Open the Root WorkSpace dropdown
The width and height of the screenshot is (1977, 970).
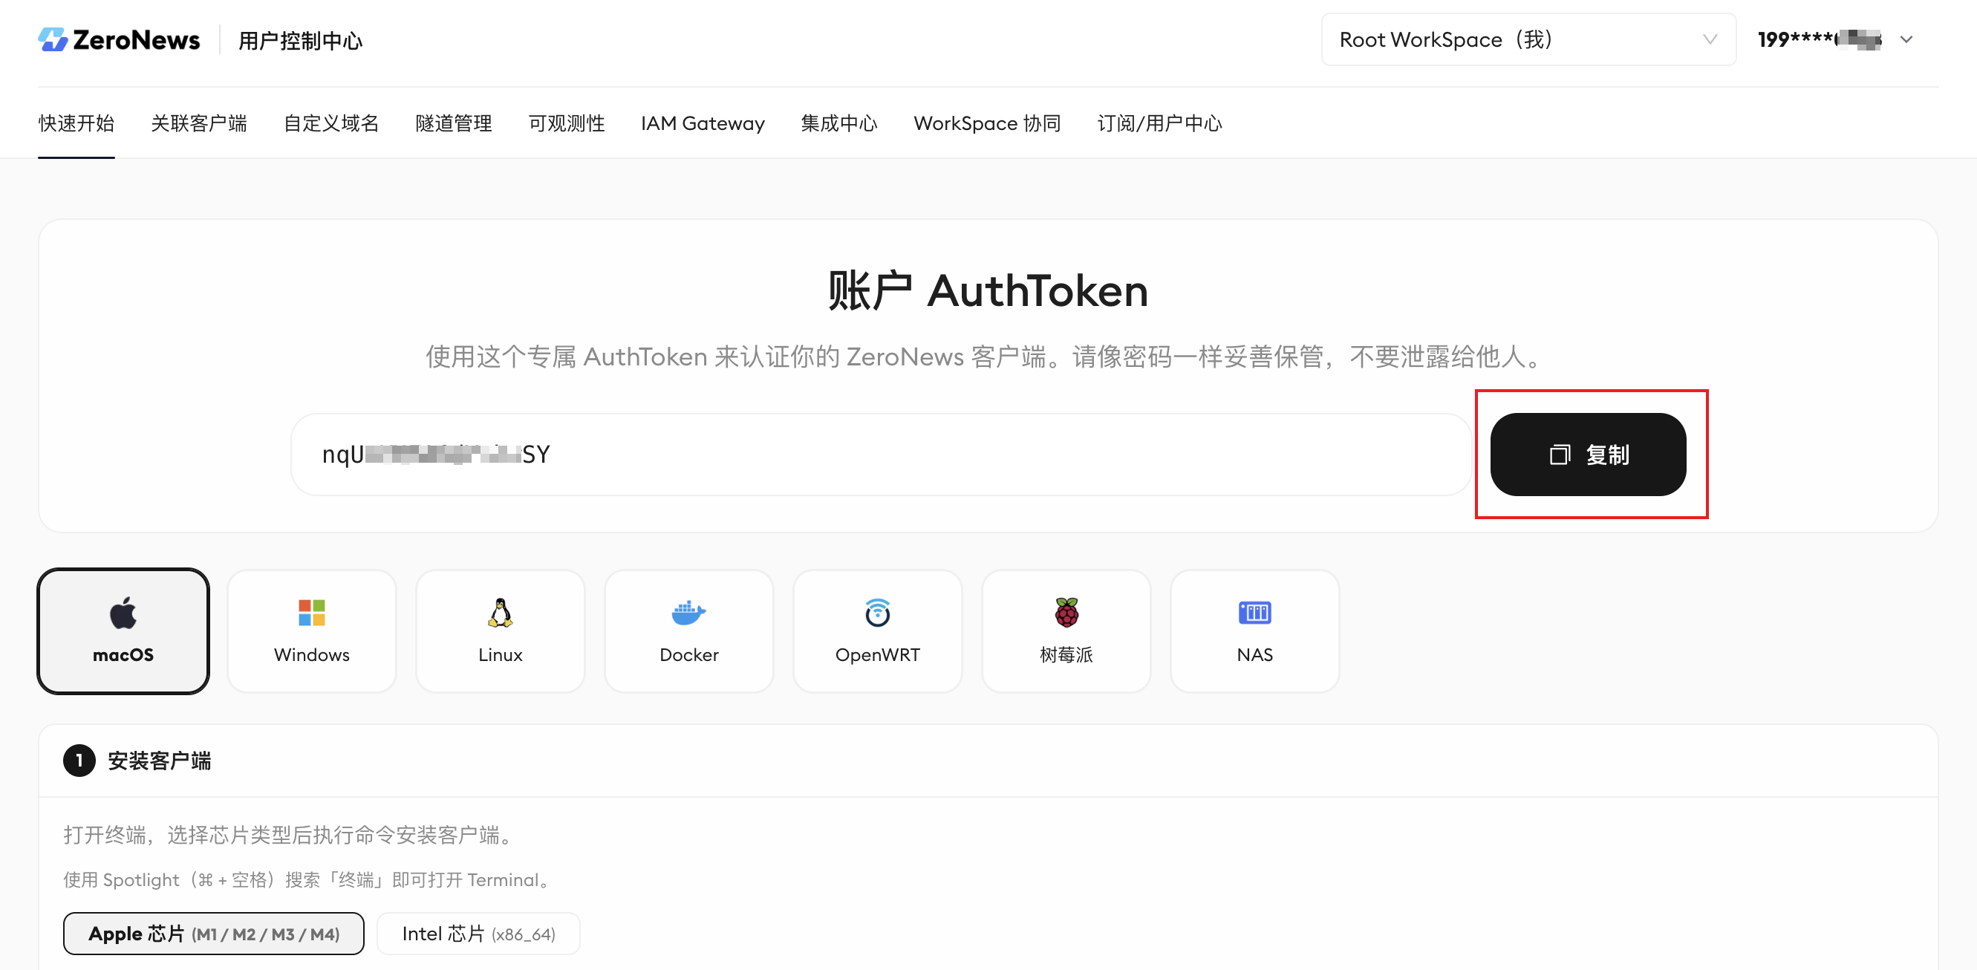click(x=1528, y=39)
